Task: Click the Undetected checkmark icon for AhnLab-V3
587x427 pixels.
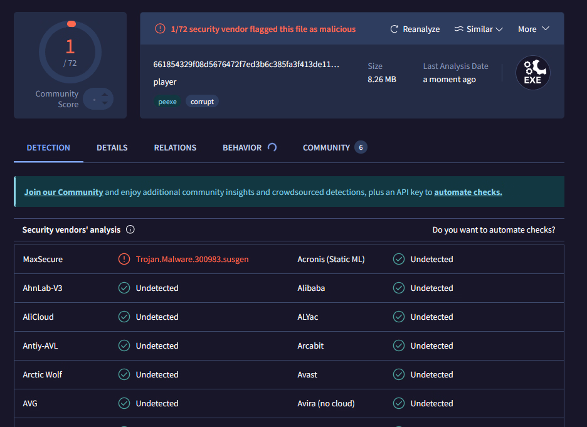Action: coord(124,288)
